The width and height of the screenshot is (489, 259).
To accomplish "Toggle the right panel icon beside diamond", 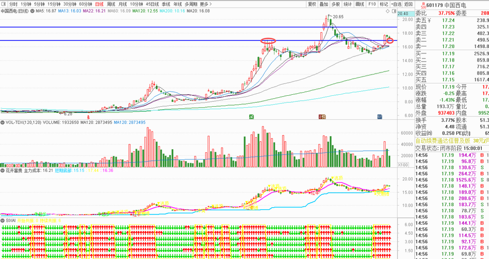I will [394, 11].
